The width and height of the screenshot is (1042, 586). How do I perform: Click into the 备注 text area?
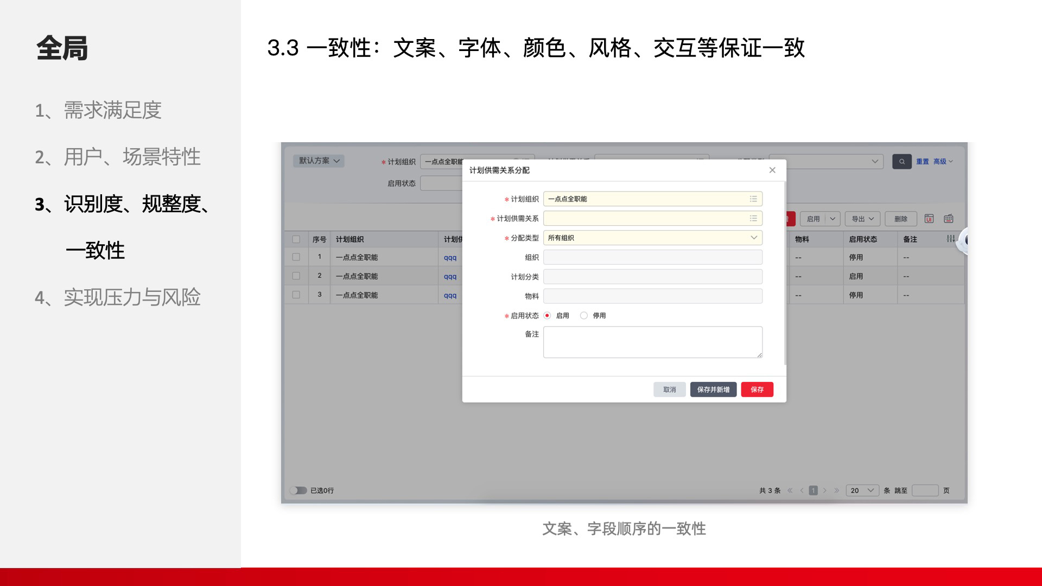[x=652, y=342]
